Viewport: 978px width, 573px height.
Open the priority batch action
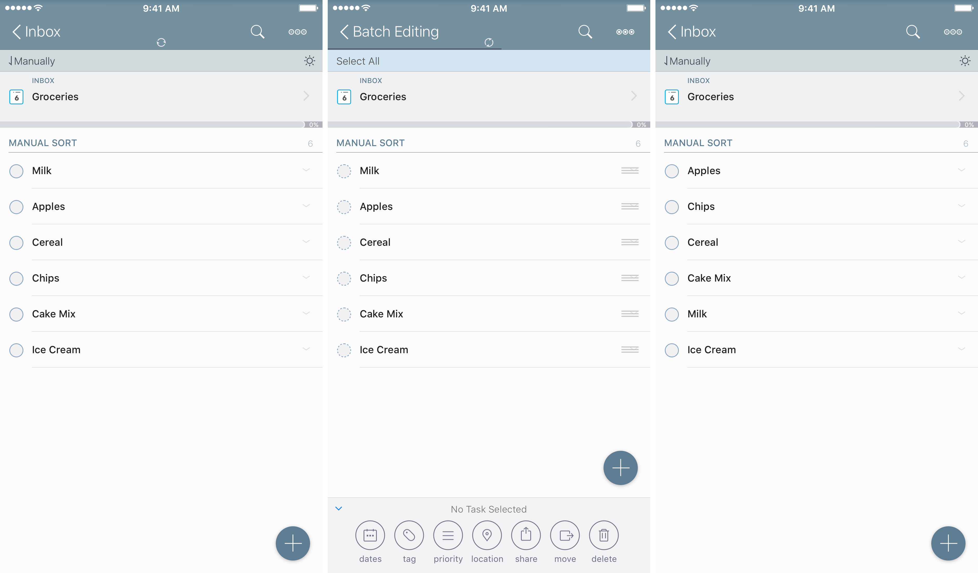pyautogui.click(x=448, y=535)
